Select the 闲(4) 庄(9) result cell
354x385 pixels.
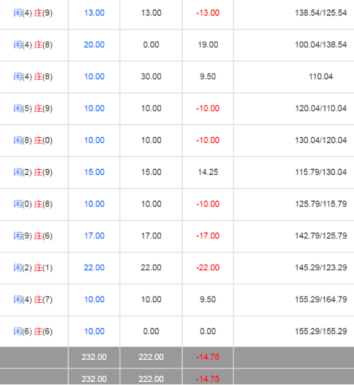coord(33,13)
